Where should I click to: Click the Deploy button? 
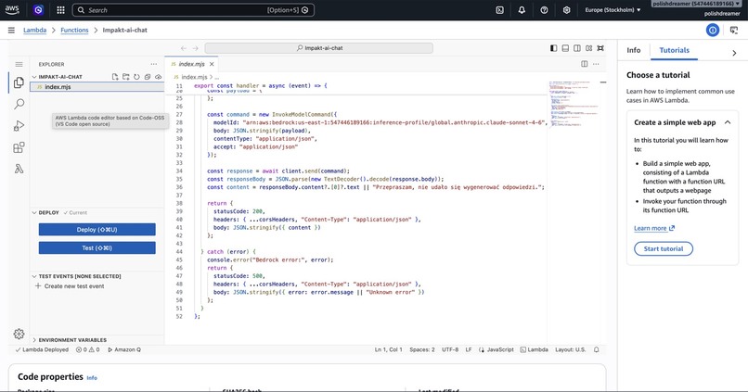(97, 230)
